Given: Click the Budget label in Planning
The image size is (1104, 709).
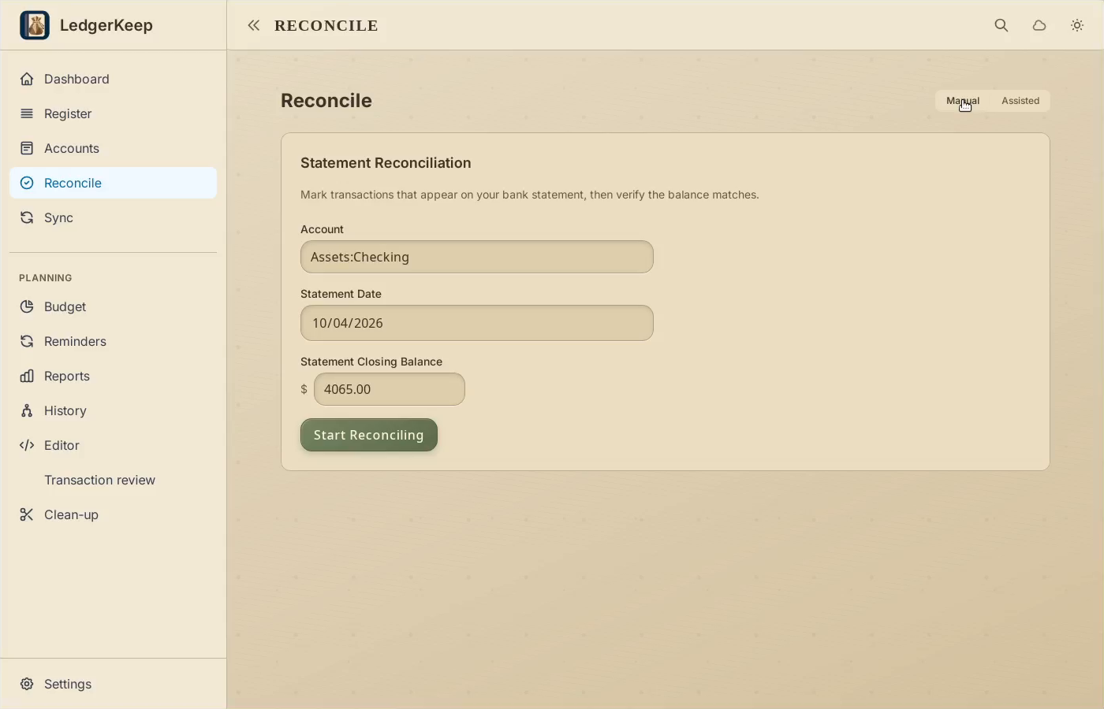Looking at the screenshot, I should tap(65, 306).
